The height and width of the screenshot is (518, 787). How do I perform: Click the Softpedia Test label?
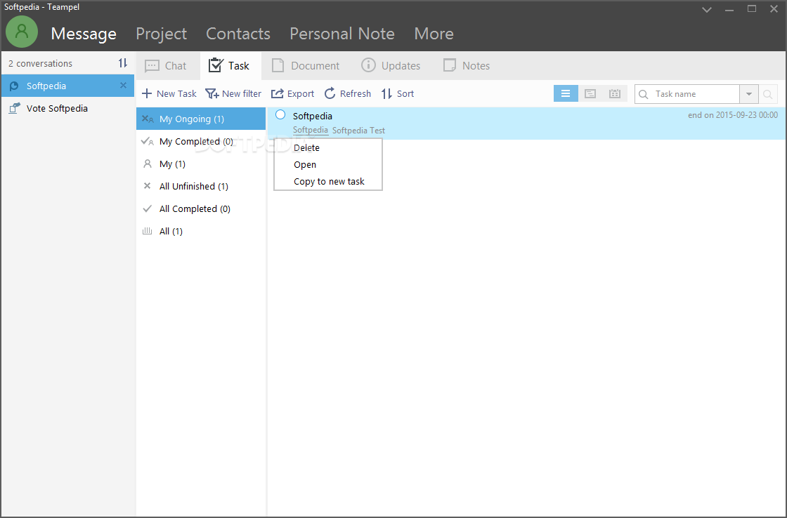click(x=358, y=131)
